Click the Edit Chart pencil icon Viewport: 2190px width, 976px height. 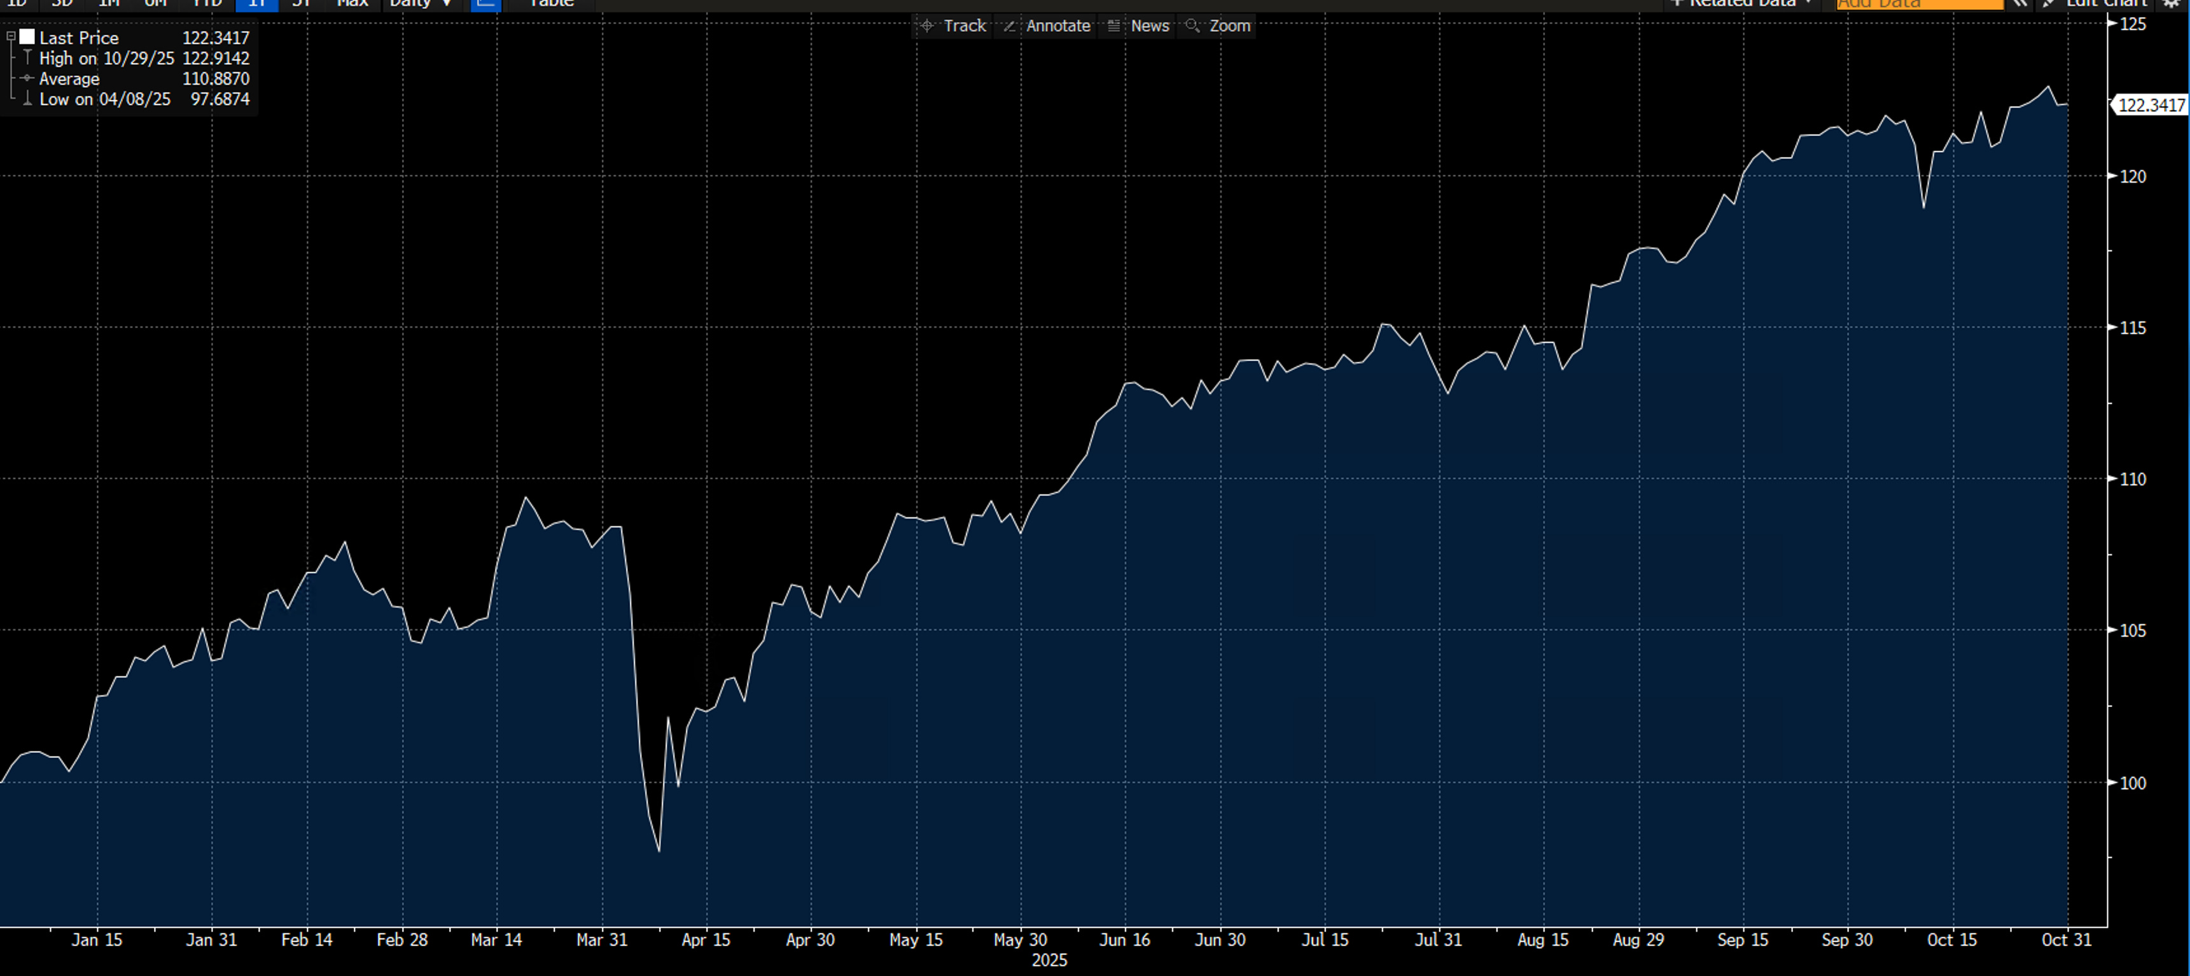(x=2049, y=3)
